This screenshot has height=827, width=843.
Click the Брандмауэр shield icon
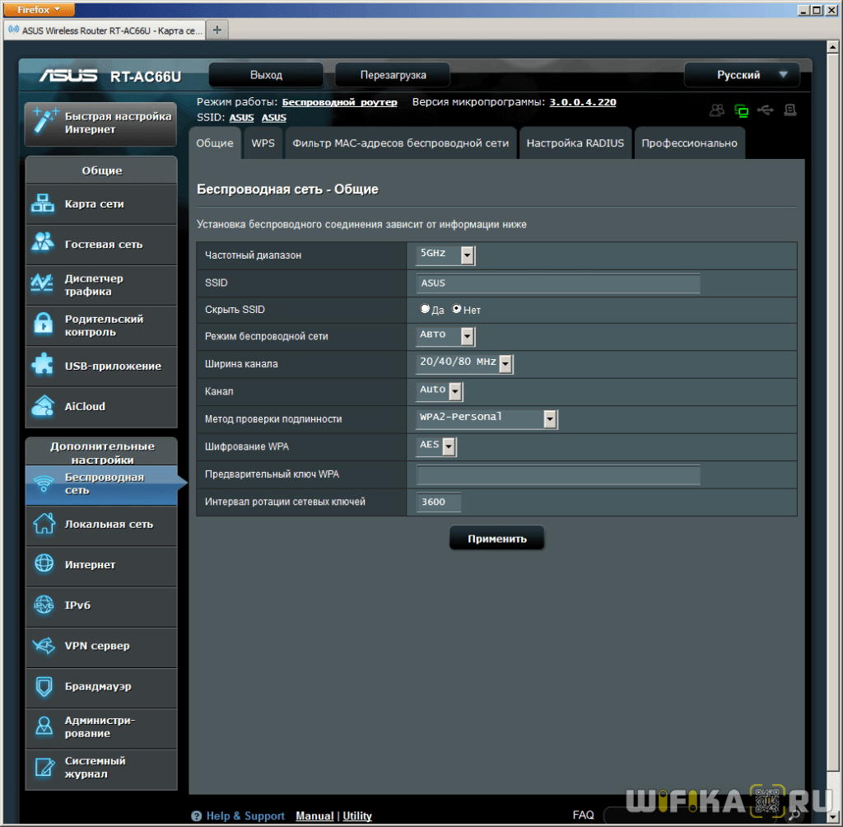(43, 686)
